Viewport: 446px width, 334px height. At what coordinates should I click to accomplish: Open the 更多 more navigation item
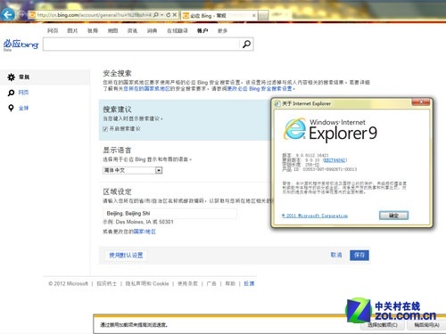[222, 30]
